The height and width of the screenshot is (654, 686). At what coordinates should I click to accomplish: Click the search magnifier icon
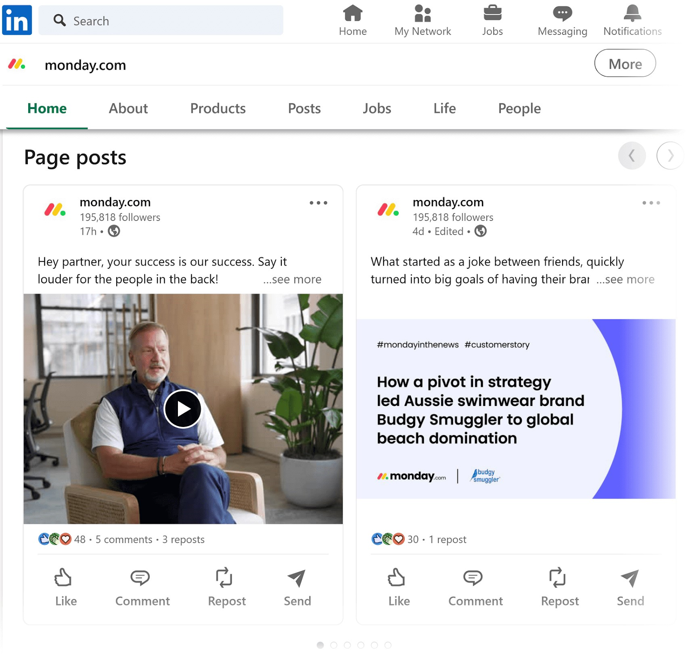[x=60, y=20]
